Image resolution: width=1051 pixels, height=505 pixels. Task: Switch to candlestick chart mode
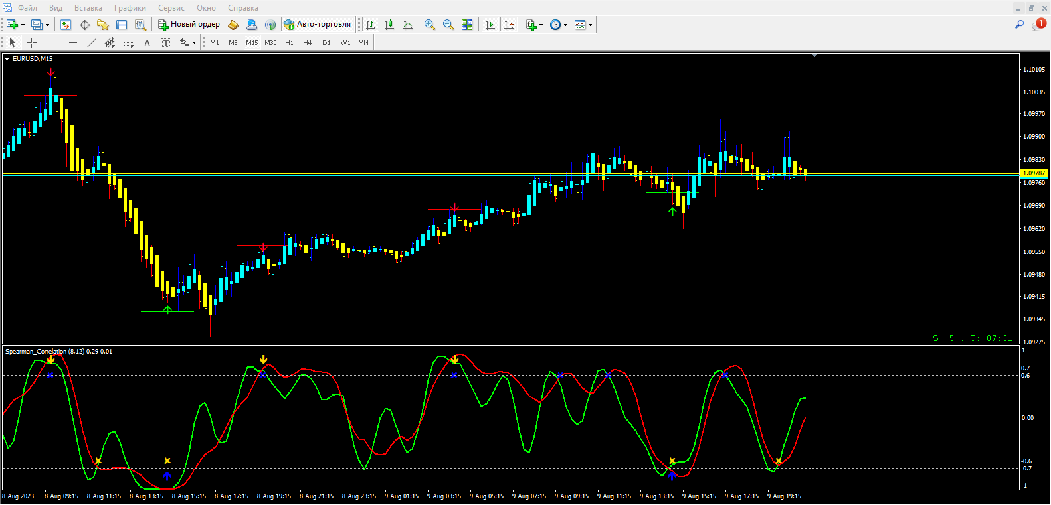(x=389, y=25)
